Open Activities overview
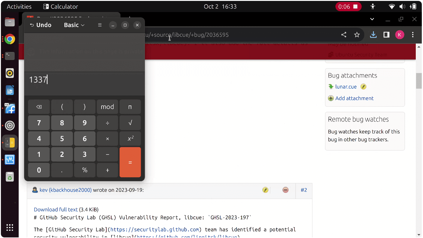Image resolution: width=423 pixels, height=238 pixels. pyautogui.click(x=19, y=6)
